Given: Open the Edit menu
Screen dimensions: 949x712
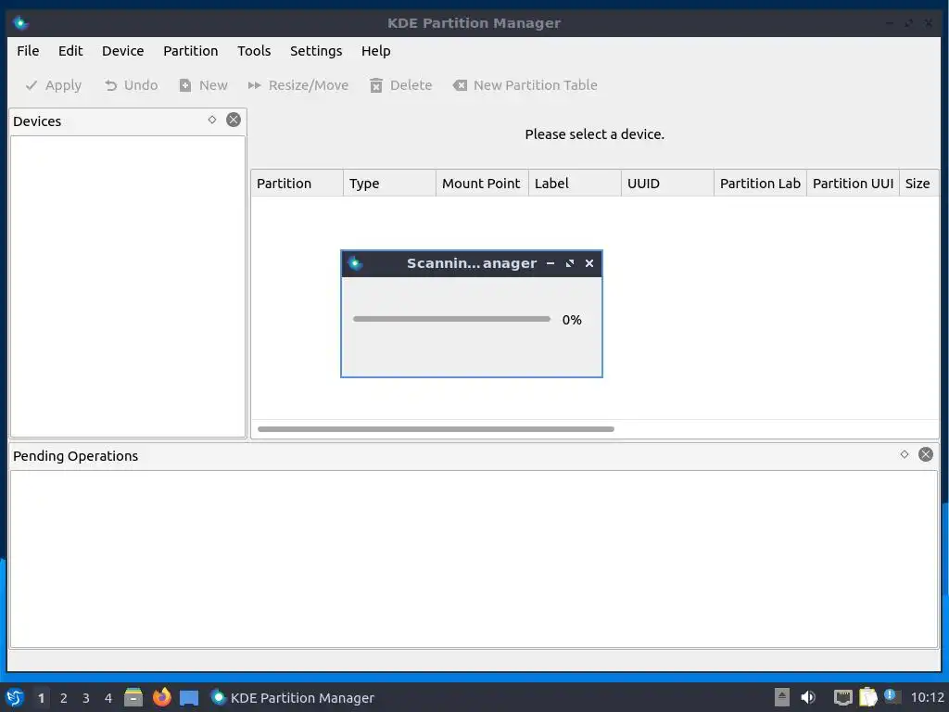Looking at the screenshot, I should 70,51.
